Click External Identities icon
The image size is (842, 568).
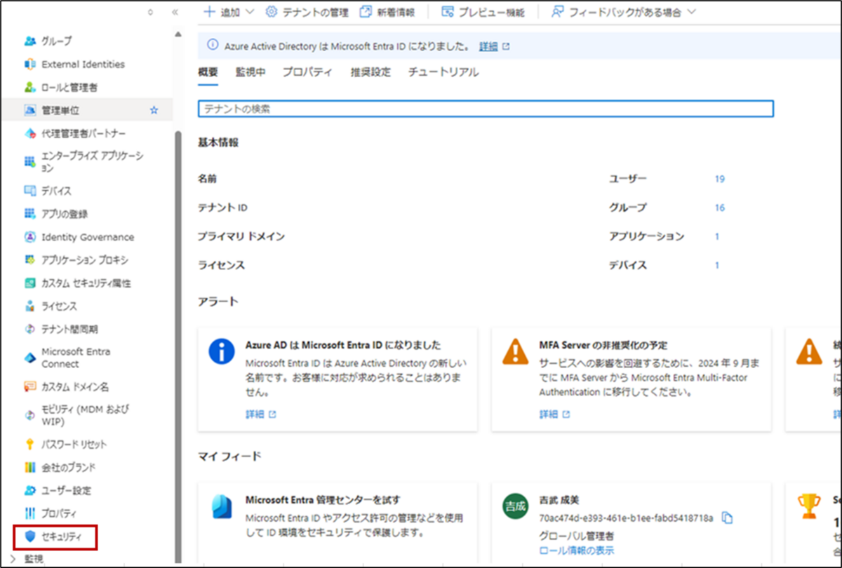(29, 65)
